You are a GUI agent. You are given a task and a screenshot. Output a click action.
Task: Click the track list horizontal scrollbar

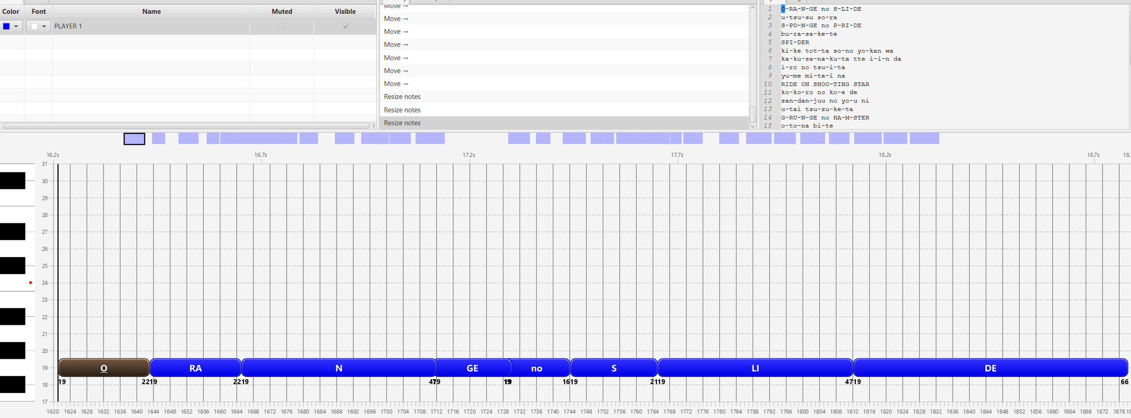(x=186, y=126)
